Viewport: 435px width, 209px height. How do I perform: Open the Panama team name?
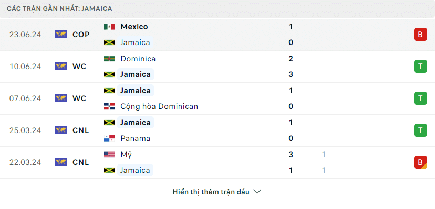(136, 138)
